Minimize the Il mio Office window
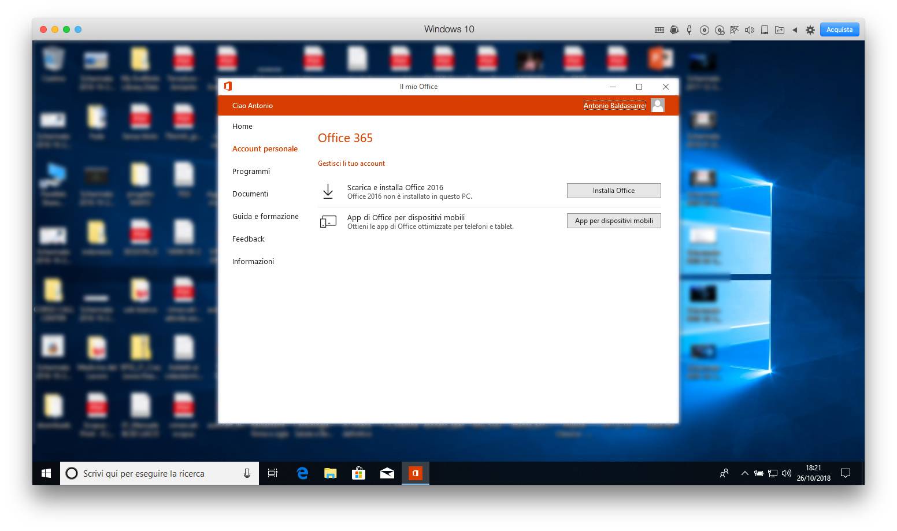 click(613, 87)
